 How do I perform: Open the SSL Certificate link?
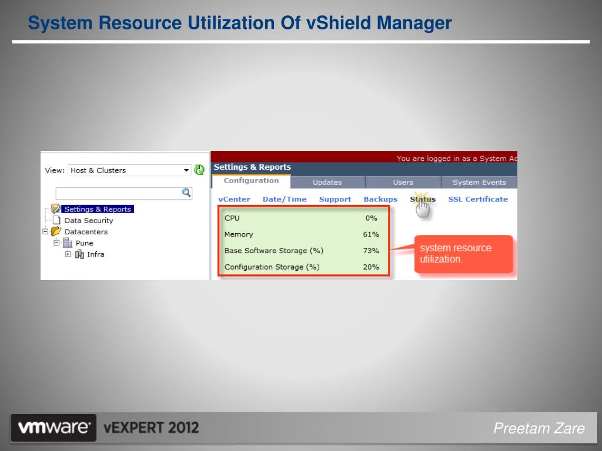tap(478, 200)
